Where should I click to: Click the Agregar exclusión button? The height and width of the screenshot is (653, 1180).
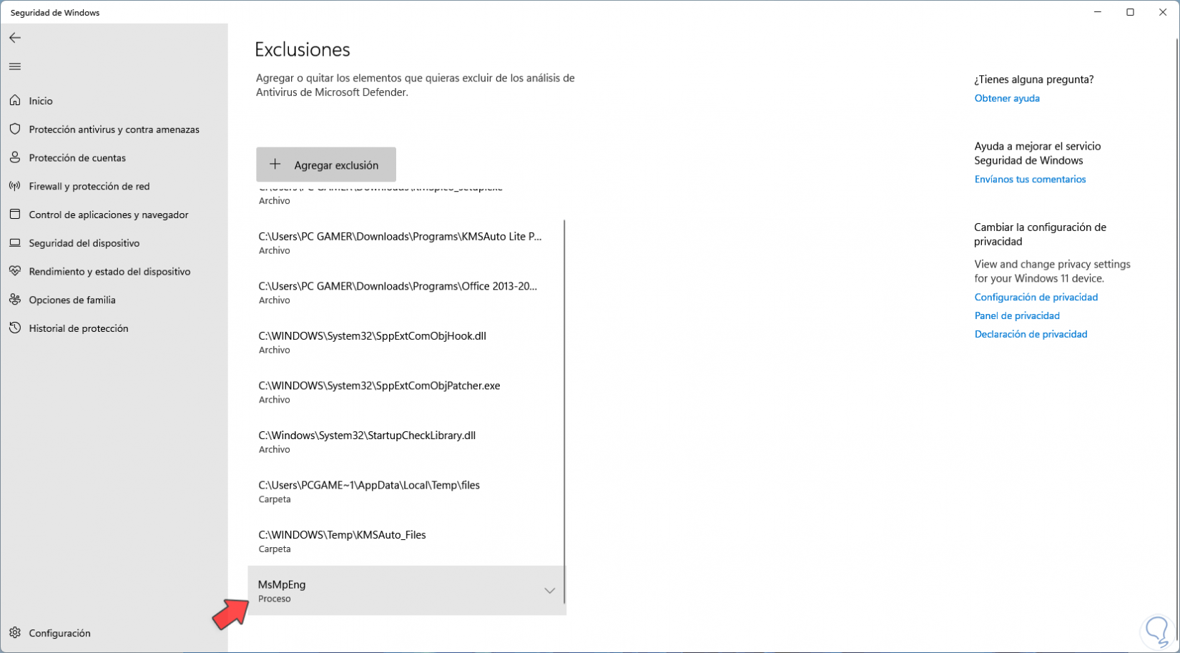[x=326, y=165]
